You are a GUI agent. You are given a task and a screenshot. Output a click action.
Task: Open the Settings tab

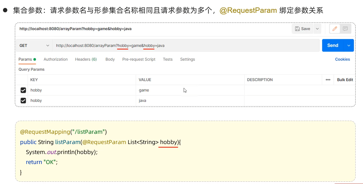coord(187,59)
